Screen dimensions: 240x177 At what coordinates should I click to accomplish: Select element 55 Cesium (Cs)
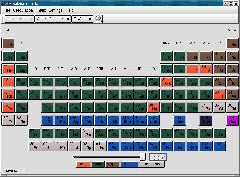(x=8, y=107)
